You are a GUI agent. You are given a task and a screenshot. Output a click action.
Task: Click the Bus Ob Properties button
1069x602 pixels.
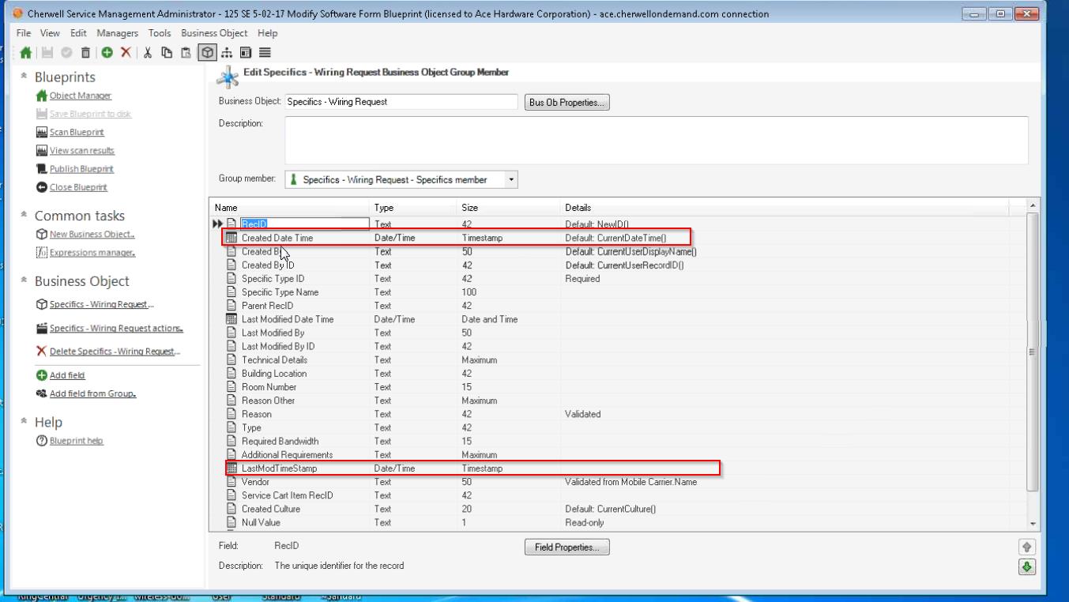point(566,103)
